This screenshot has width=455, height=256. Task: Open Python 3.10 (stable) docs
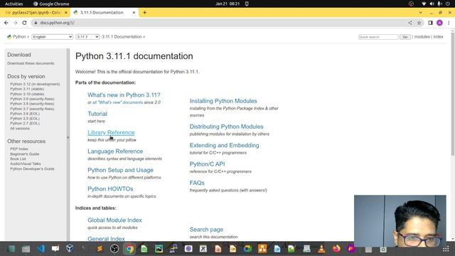(x=27, y=94)
